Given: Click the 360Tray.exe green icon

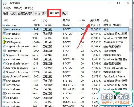Looking at the screenshot, I should coord(4,42).
